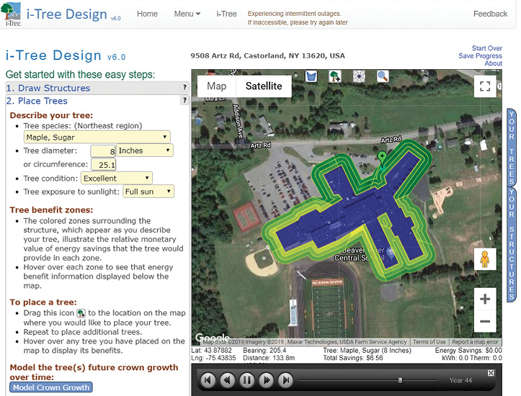Image resolution: width=521 pixels, height=396 pixels.
Task: Click the Total Savings $6.56 readout
Action: pos(353,358)
